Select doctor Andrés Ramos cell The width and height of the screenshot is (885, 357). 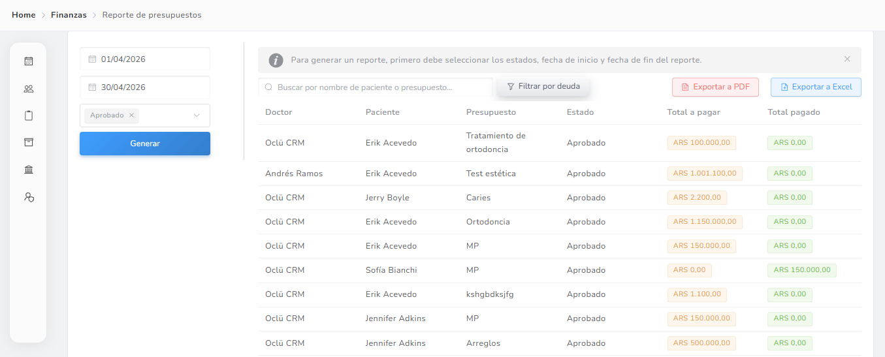[294, 174]
